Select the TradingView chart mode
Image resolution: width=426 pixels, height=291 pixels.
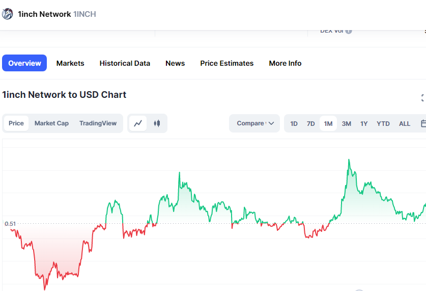pyautogui.click(x=98, y=123)
